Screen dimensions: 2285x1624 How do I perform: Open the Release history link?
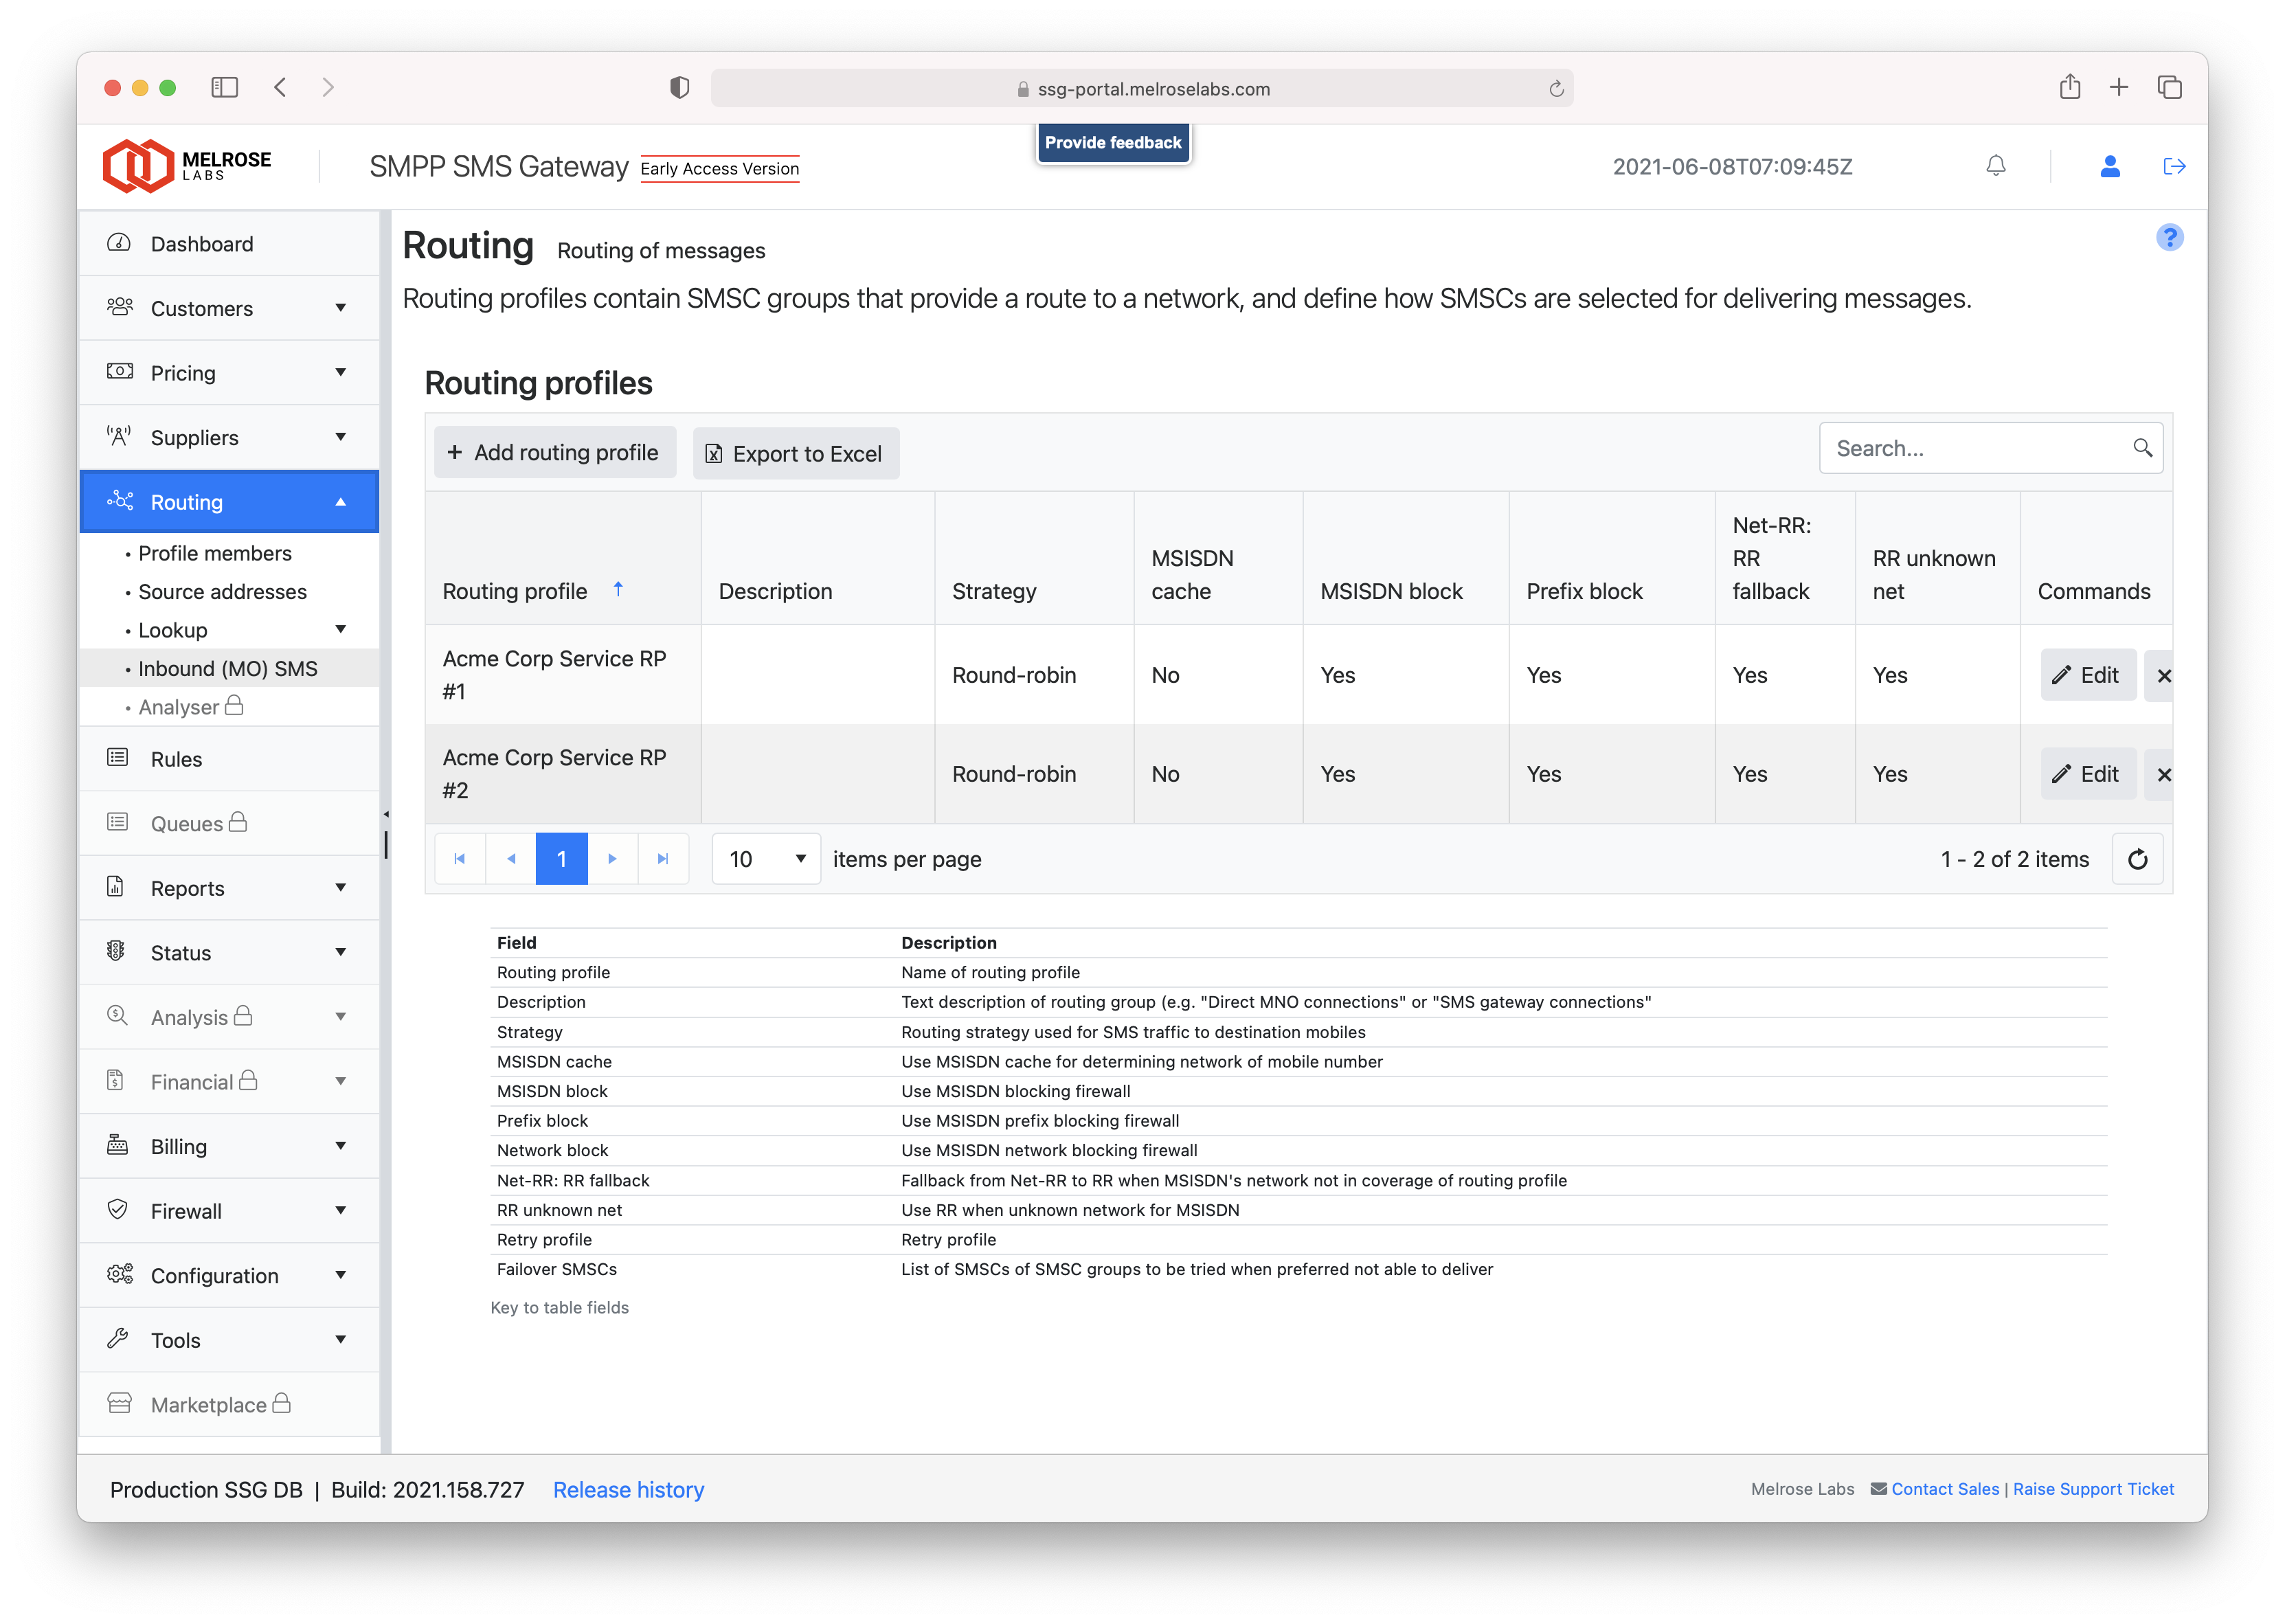click(628, 1490)
